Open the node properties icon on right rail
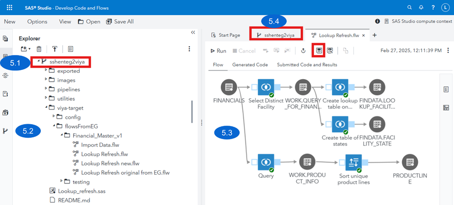The height and width of the screenshot is (205, 454). pyautogui.click(x=446, y=90)
